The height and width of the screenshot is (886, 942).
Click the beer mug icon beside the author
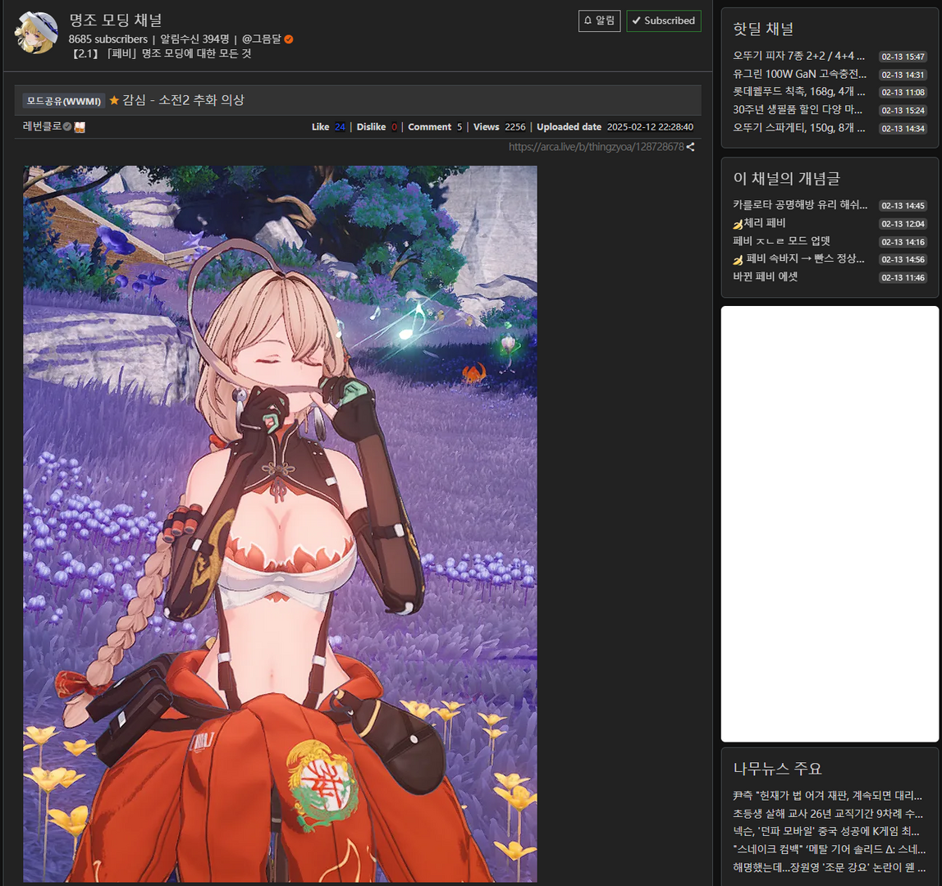80,126
